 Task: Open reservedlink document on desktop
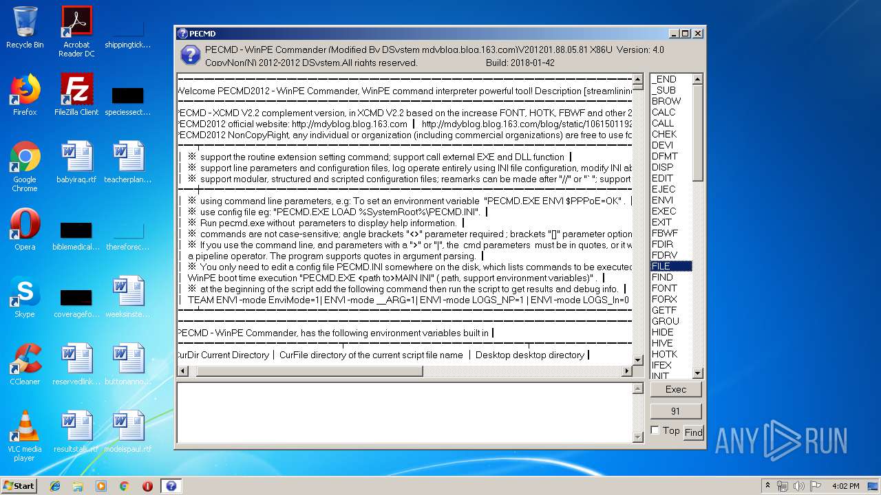[76, 364]
